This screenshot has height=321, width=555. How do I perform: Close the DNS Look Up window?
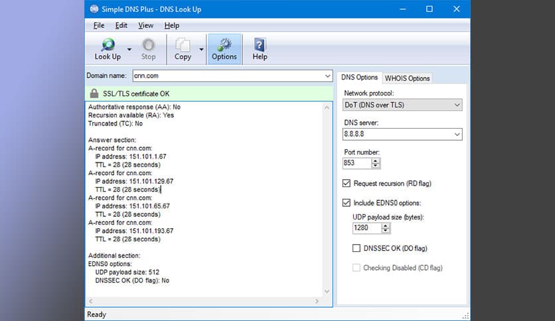coord(457,9)
